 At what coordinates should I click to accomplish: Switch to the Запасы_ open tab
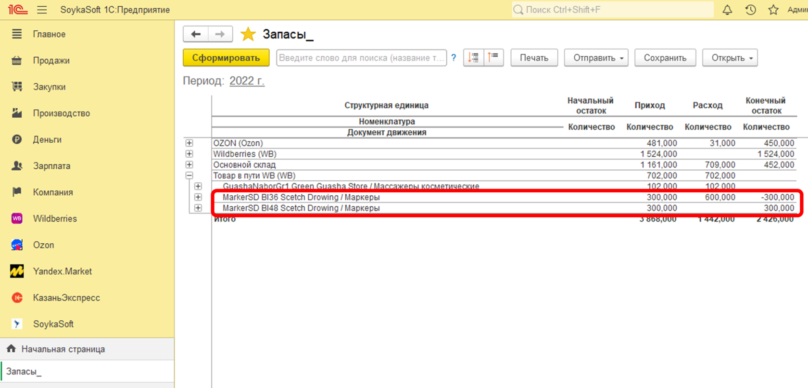tap(87, 372)
